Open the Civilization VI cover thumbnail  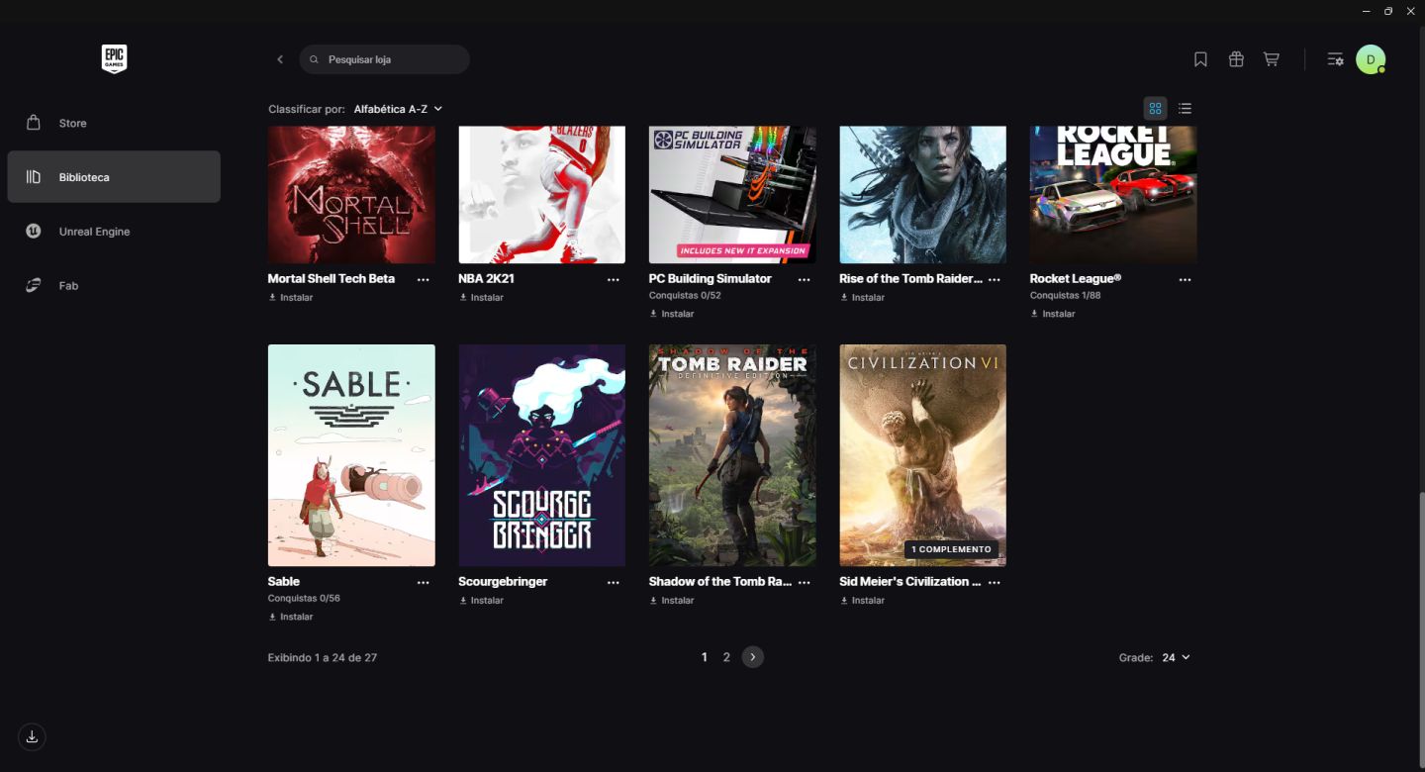[922, 455]
